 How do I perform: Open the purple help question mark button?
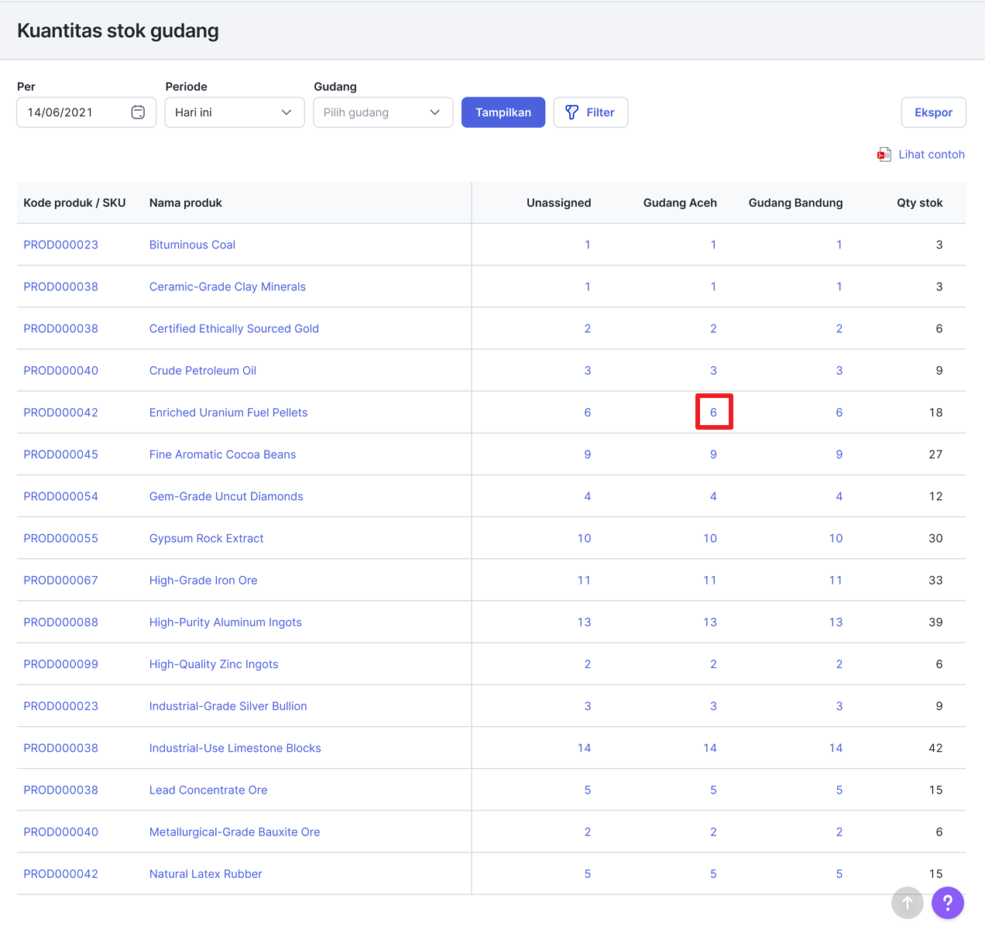pos(948,903)
